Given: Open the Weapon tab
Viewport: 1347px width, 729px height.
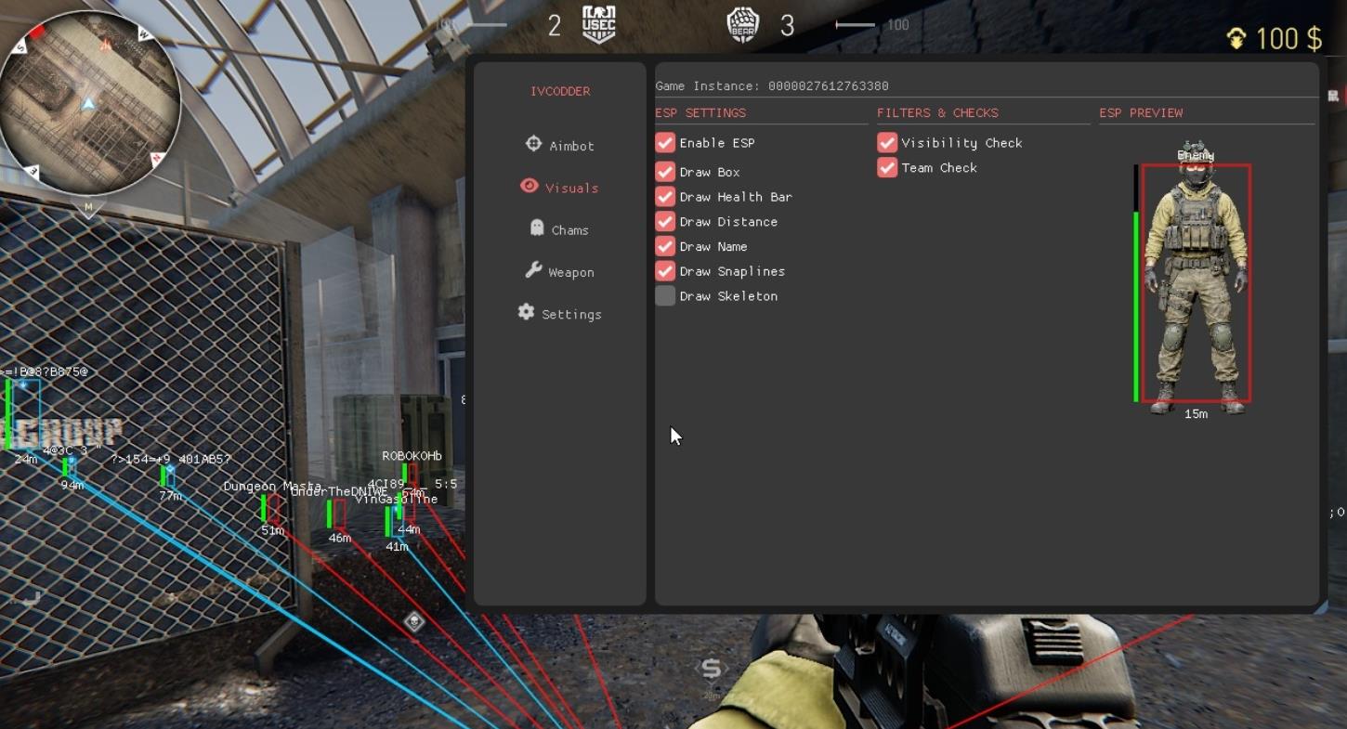Looking at the screenshot, I should [x=560, y=271].
